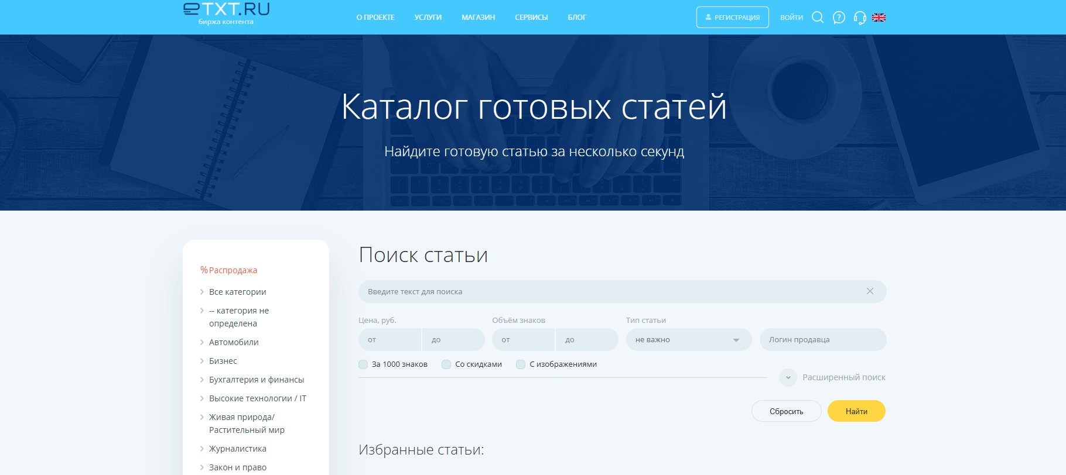Open support via the headset icon

click(860, 18)
